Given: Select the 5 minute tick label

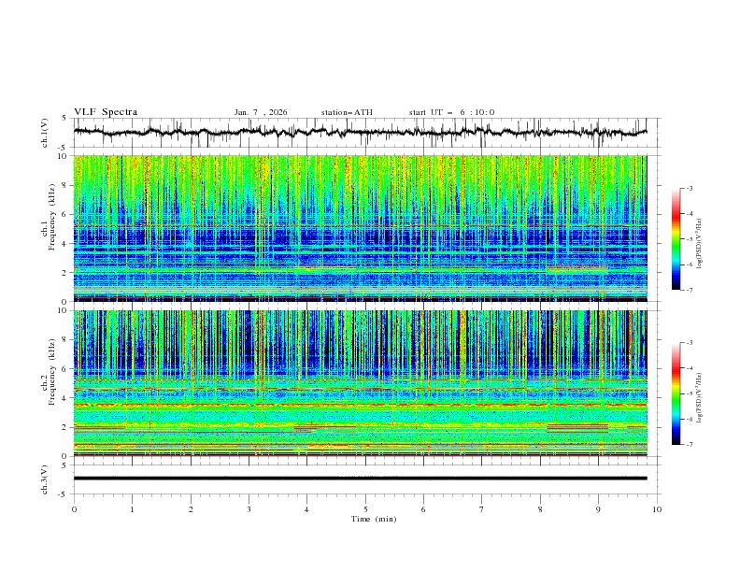Looking at the screenshot, I should tap(365, 509).
